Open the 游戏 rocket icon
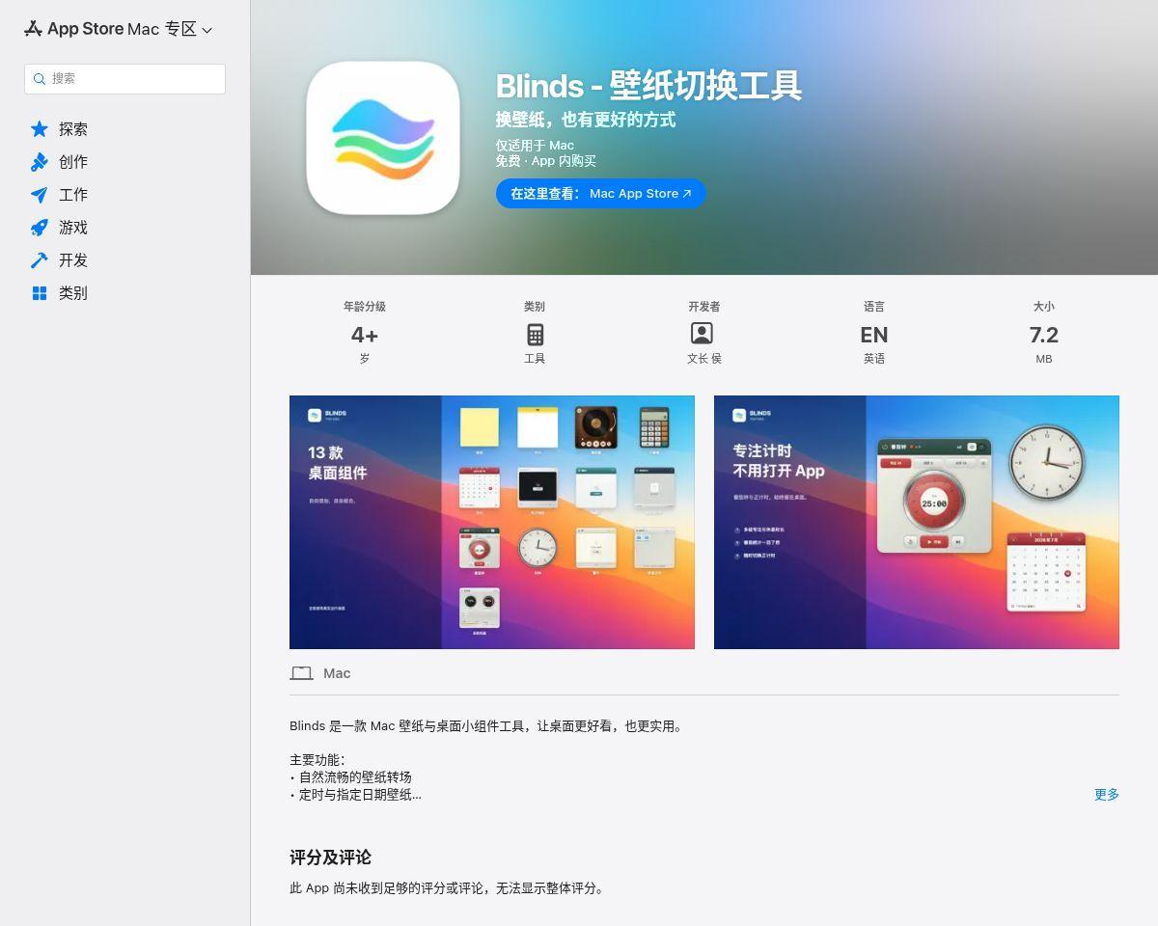The width and height of the screenshot is (1158, 926). [x=39, y=228]
